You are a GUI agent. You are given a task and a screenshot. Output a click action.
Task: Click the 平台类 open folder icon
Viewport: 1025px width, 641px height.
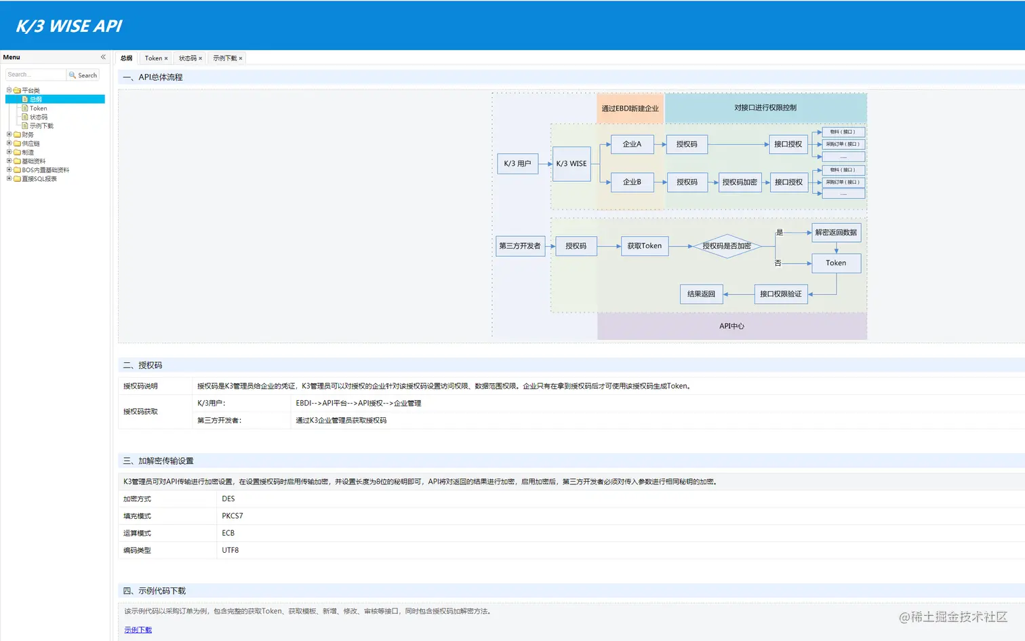pyautogui.click(x=17, y=90)
